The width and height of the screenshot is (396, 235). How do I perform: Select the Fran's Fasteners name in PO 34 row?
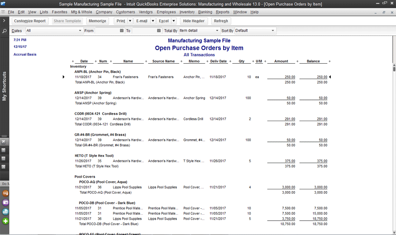[x=125, y=77]
